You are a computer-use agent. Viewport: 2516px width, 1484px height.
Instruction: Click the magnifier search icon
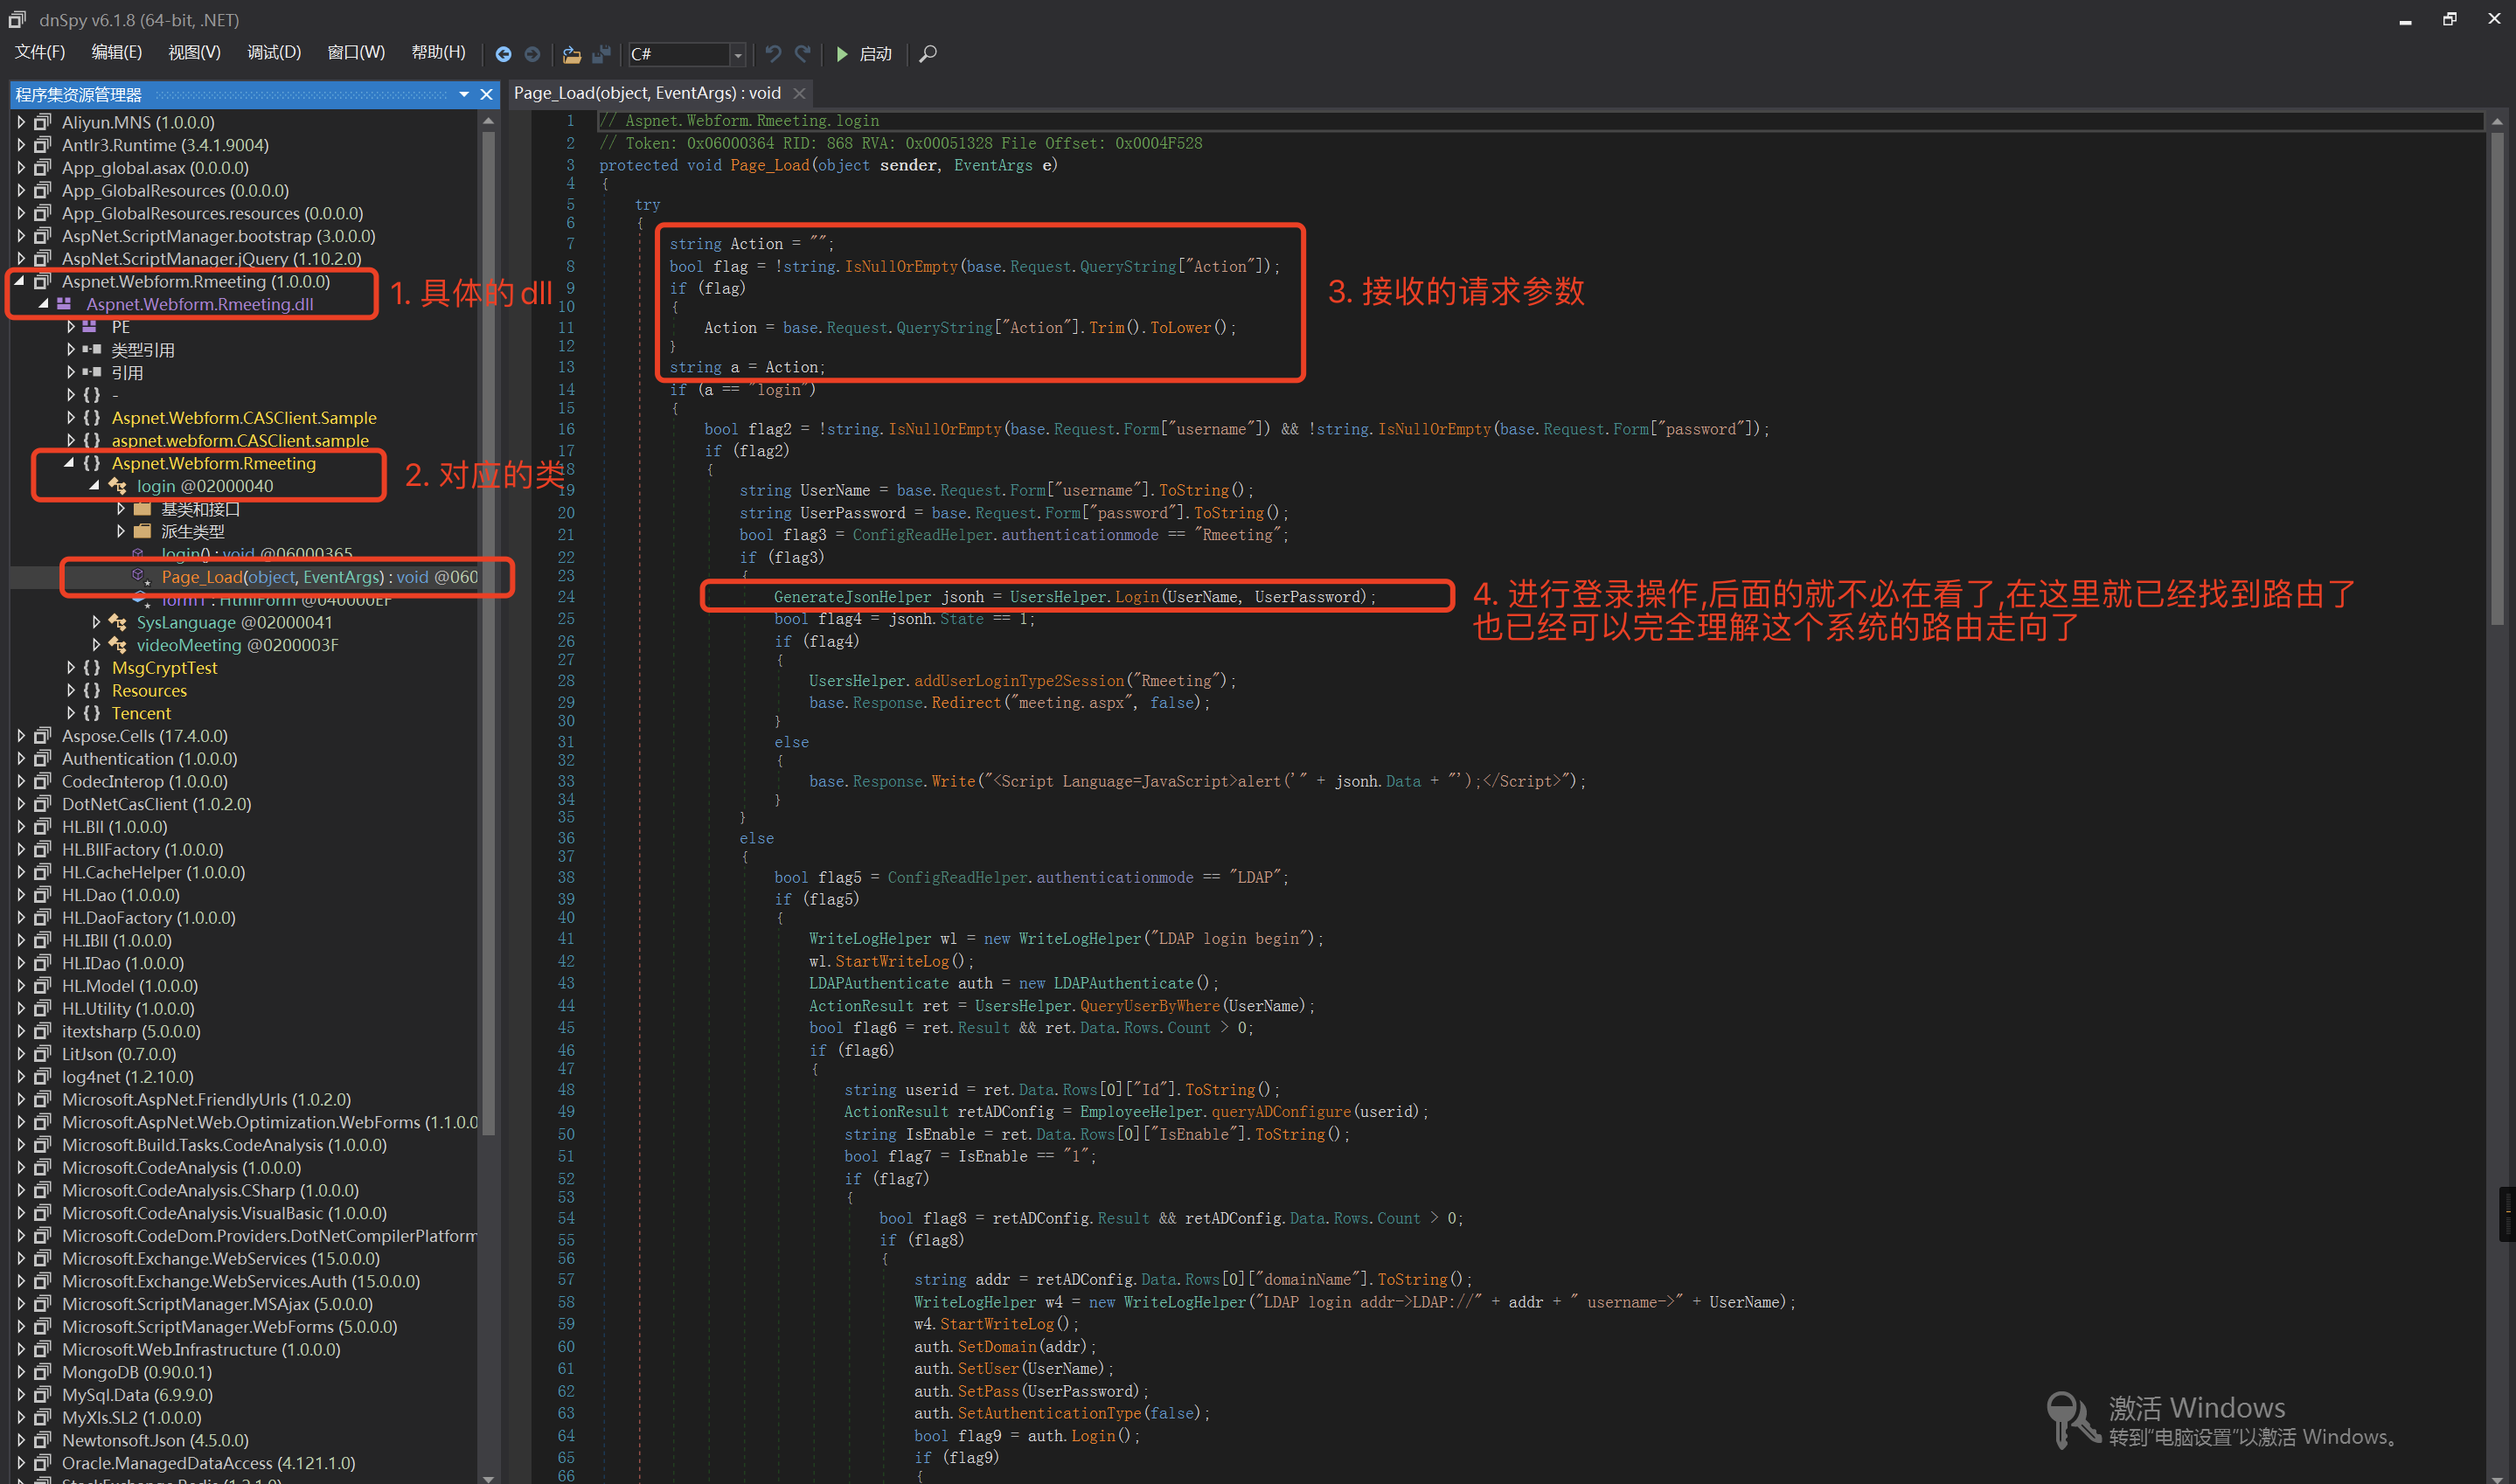[928, 54]
